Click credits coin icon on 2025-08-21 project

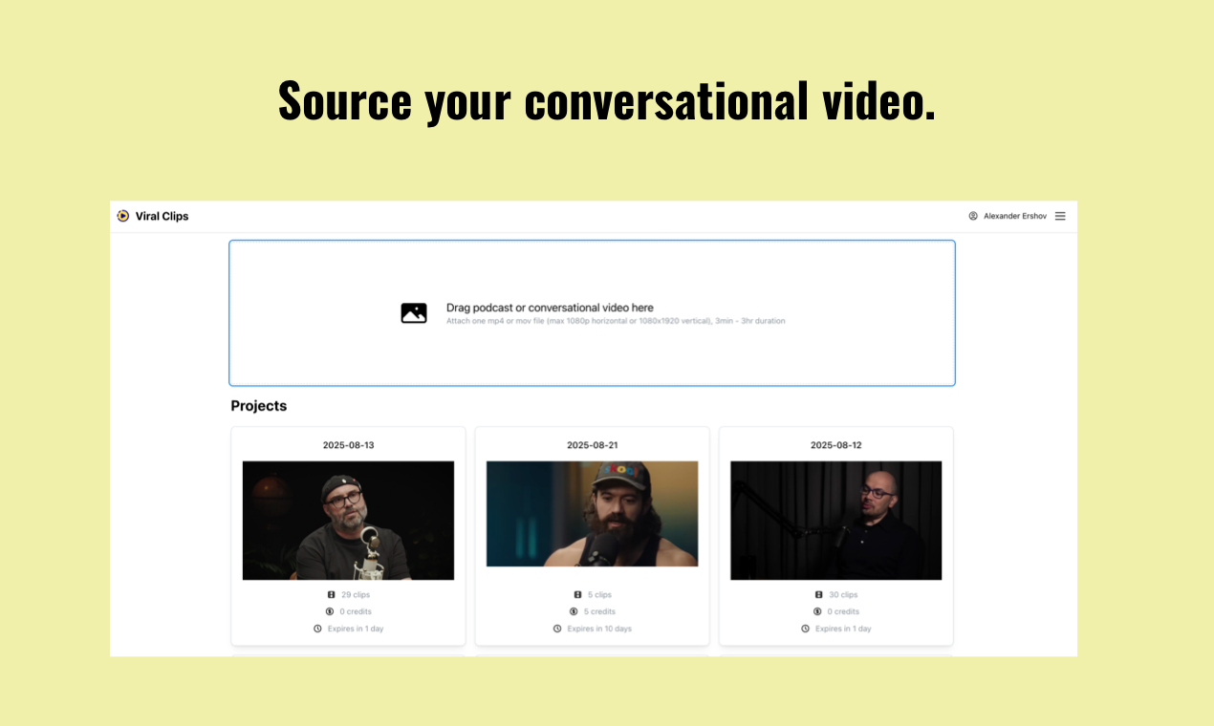pyautogui.click(x=574, y=611)
